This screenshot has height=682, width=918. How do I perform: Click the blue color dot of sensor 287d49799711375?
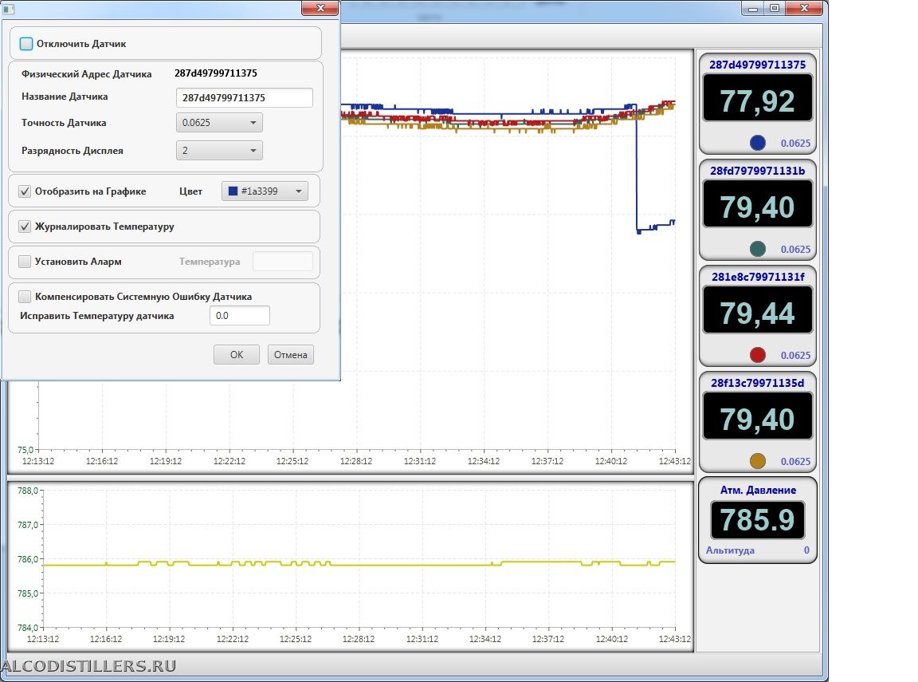tap(758, 143)
